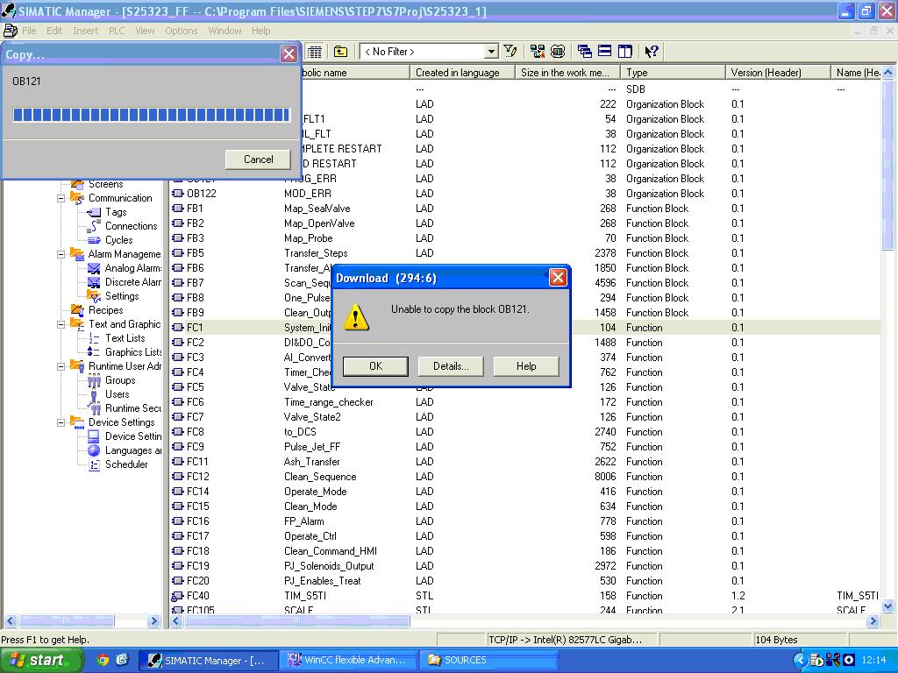The image size is (898, 673).
Task: Click the Graphics Lists tree icon
Action: [94, 352]
